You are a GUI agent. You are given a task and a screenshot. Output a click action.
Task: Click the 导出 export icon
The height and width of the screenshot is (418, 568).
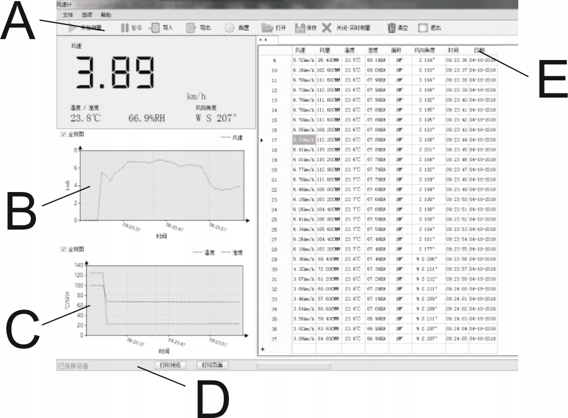click(191, 28)
